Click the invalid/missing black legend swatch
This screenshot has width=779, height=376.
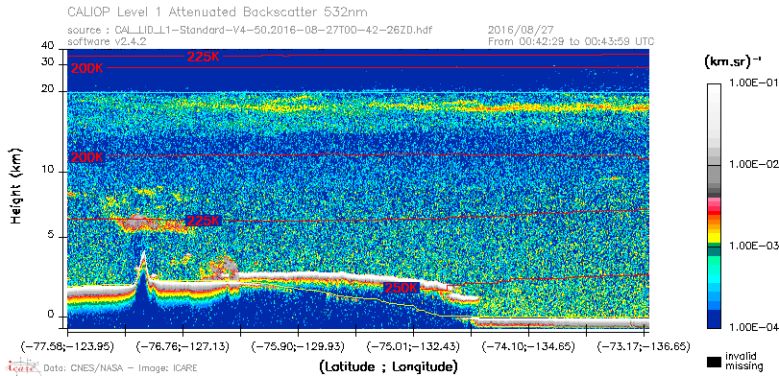coord(715,362)
